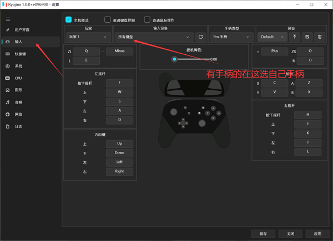This screenshot has width=333, height=241.
Task: Open 系统 settings page
Action: (31, 66)
